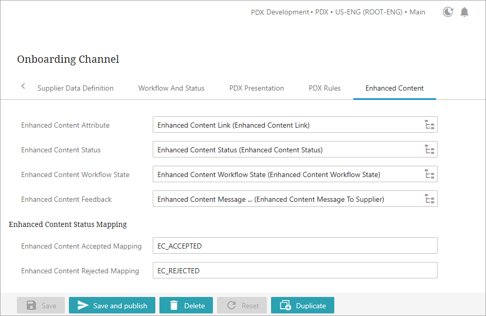
Task: Duplicate the current channel configuration
Action: point(302,306)
